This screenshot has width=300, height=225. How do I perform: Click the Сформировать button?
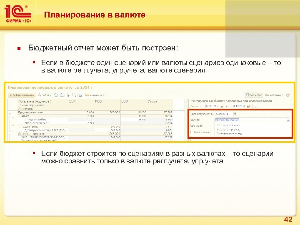(22, 95)
